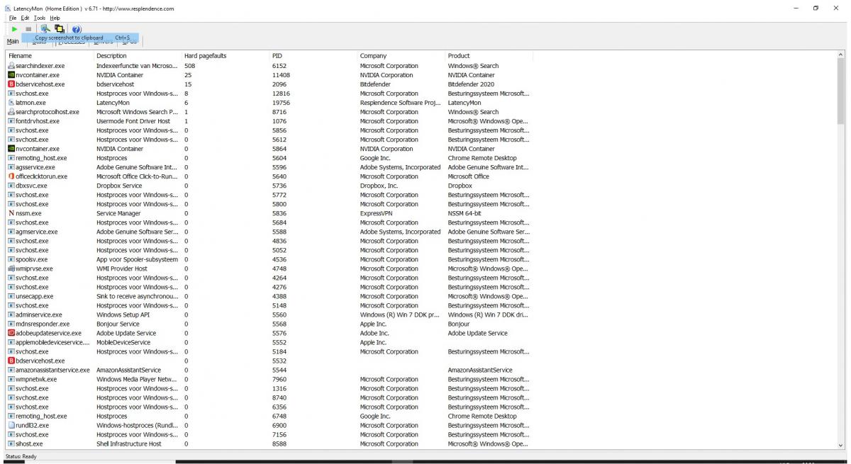Select the latmon.exe filename
Image resolution: width=851 pixels, height=464 pixels.
[x=30, y=103]
